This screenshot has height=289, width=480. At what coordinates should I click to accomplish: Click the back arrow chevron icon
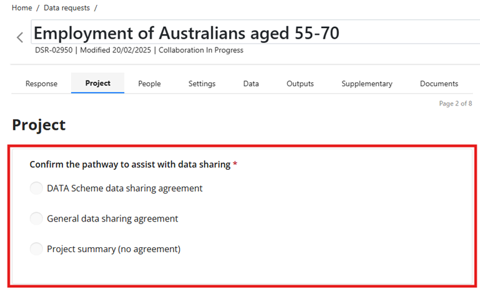[x=20, y=37]
